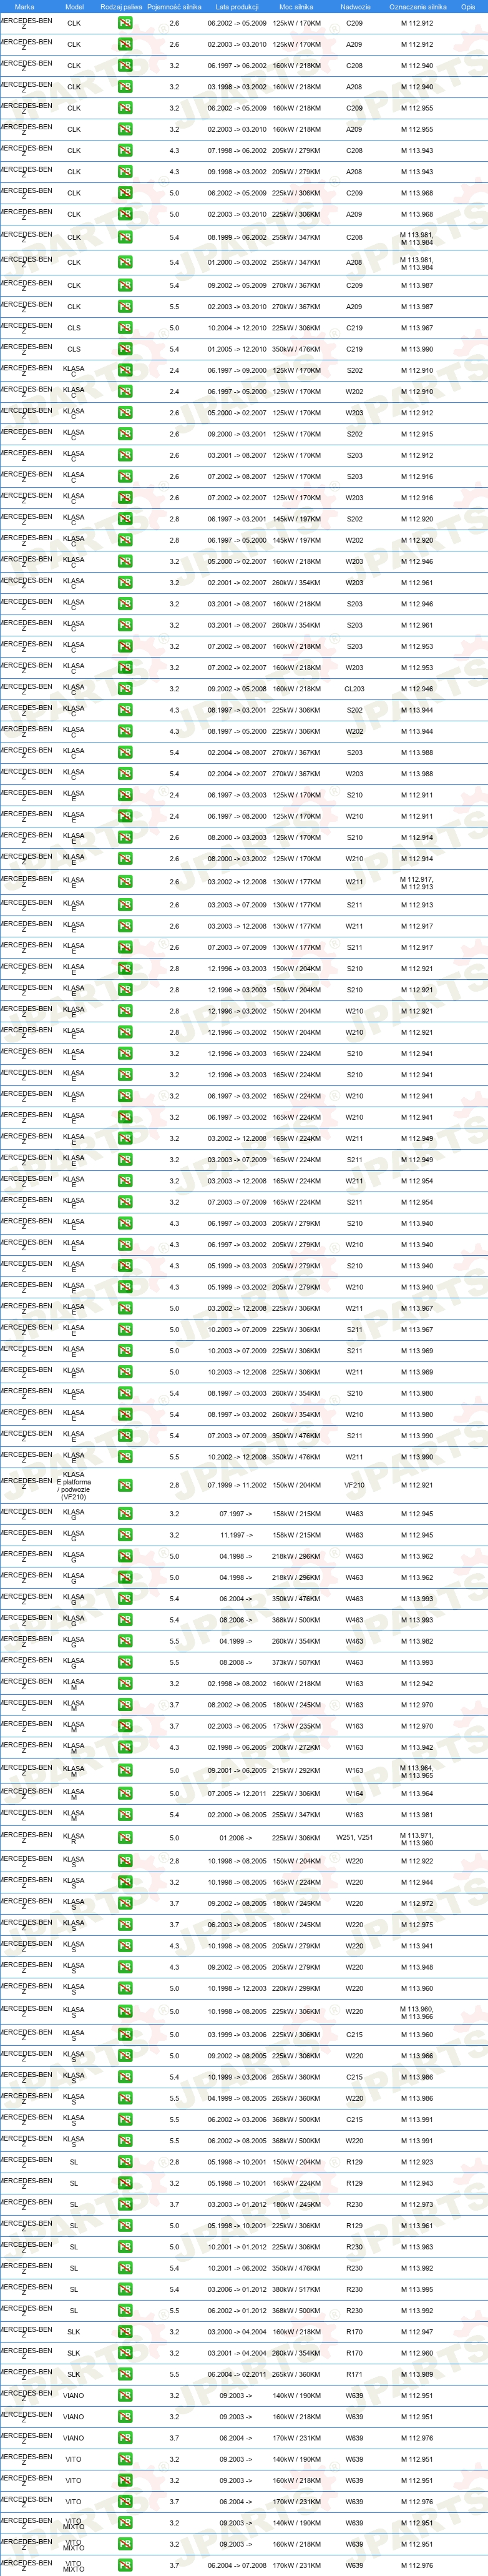Click fuel icon in M 112.922 row

coord(124,1861)
